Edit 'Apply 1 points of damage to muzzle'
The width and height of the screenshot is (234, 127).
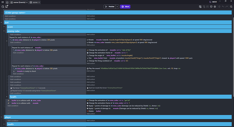tap(122, 108)
